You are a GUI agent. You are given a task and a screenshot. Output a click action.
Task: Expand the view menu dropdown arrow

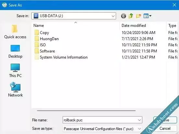[x=150, y=16]
